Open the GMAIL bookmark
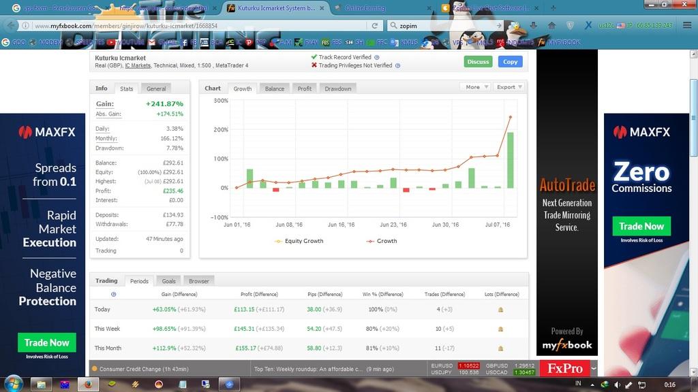This screenshot has width=698, height=392. pos(163,43)
